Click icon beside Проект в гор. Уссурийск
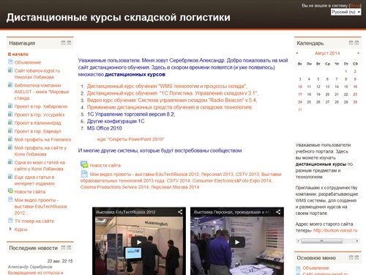366x275 pixels. pyautogui.click(x=10, y=114)
